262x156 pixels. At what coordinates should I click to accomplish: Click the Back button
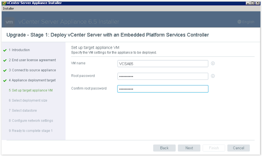164,148
